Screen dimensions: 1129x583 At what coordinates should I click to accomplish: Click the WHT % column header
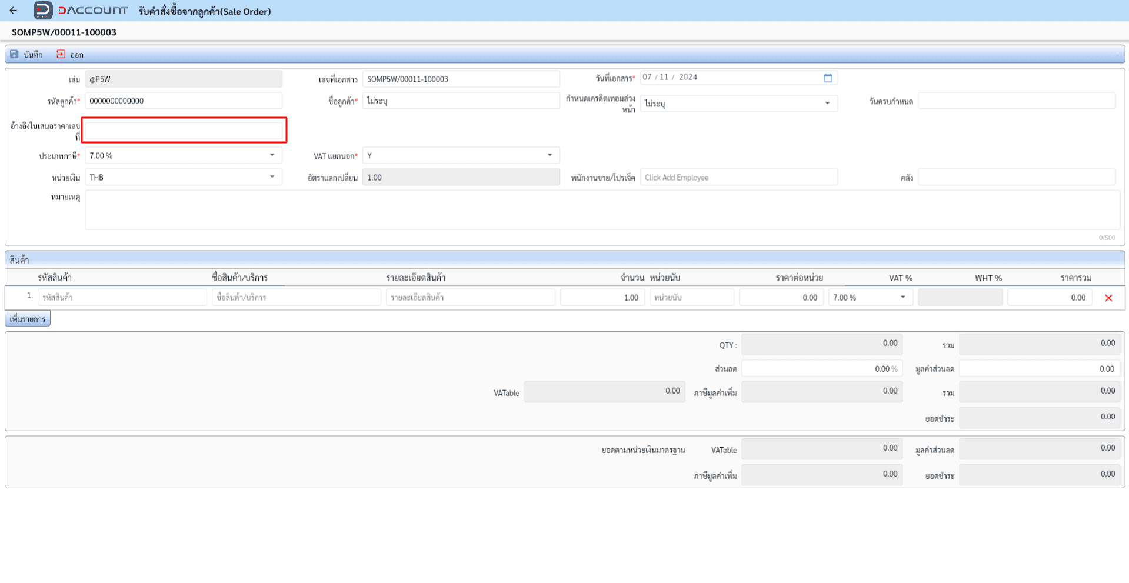tap(988, 278)
